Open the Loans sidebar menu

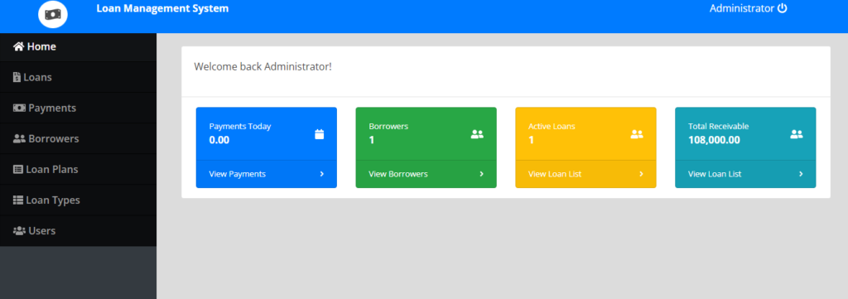tap(78, 77)
